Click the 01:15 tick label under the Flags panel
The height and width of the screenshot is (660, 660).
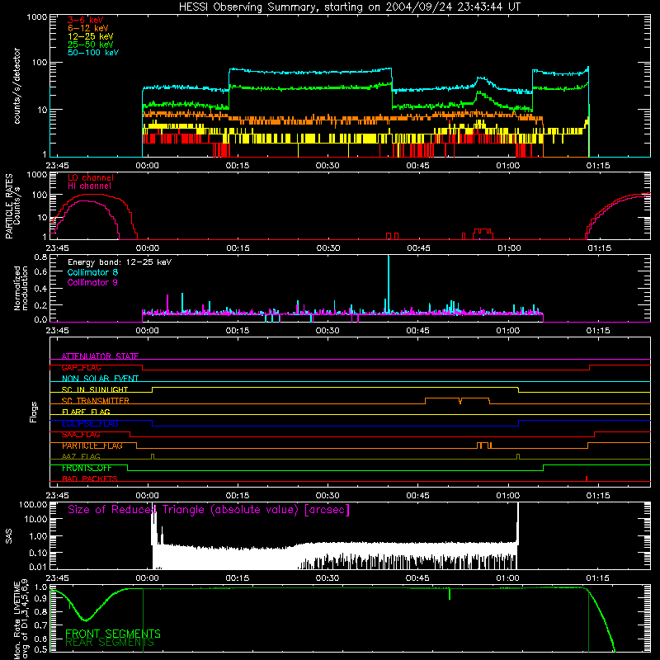click(597, 496)
